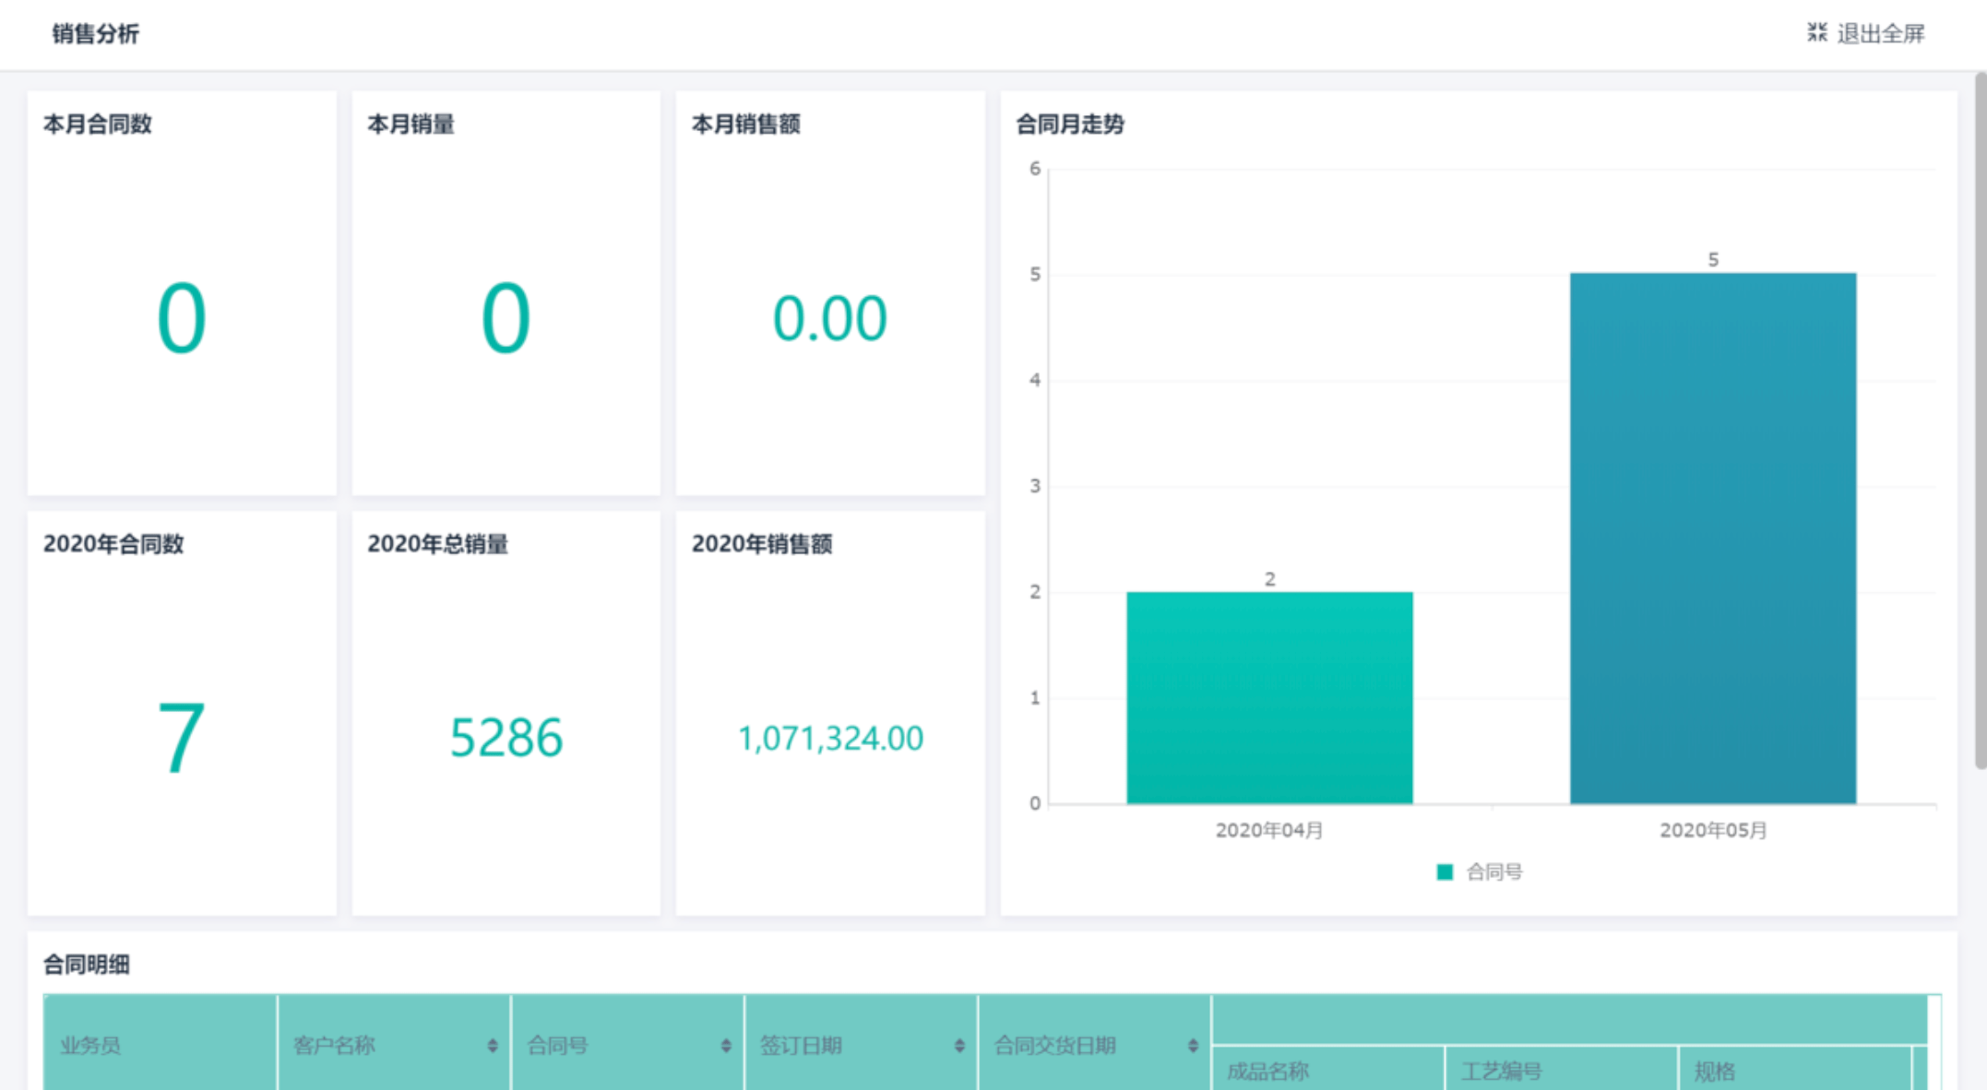Click the 0.00 monthly sales value

[x=830, y=319]
